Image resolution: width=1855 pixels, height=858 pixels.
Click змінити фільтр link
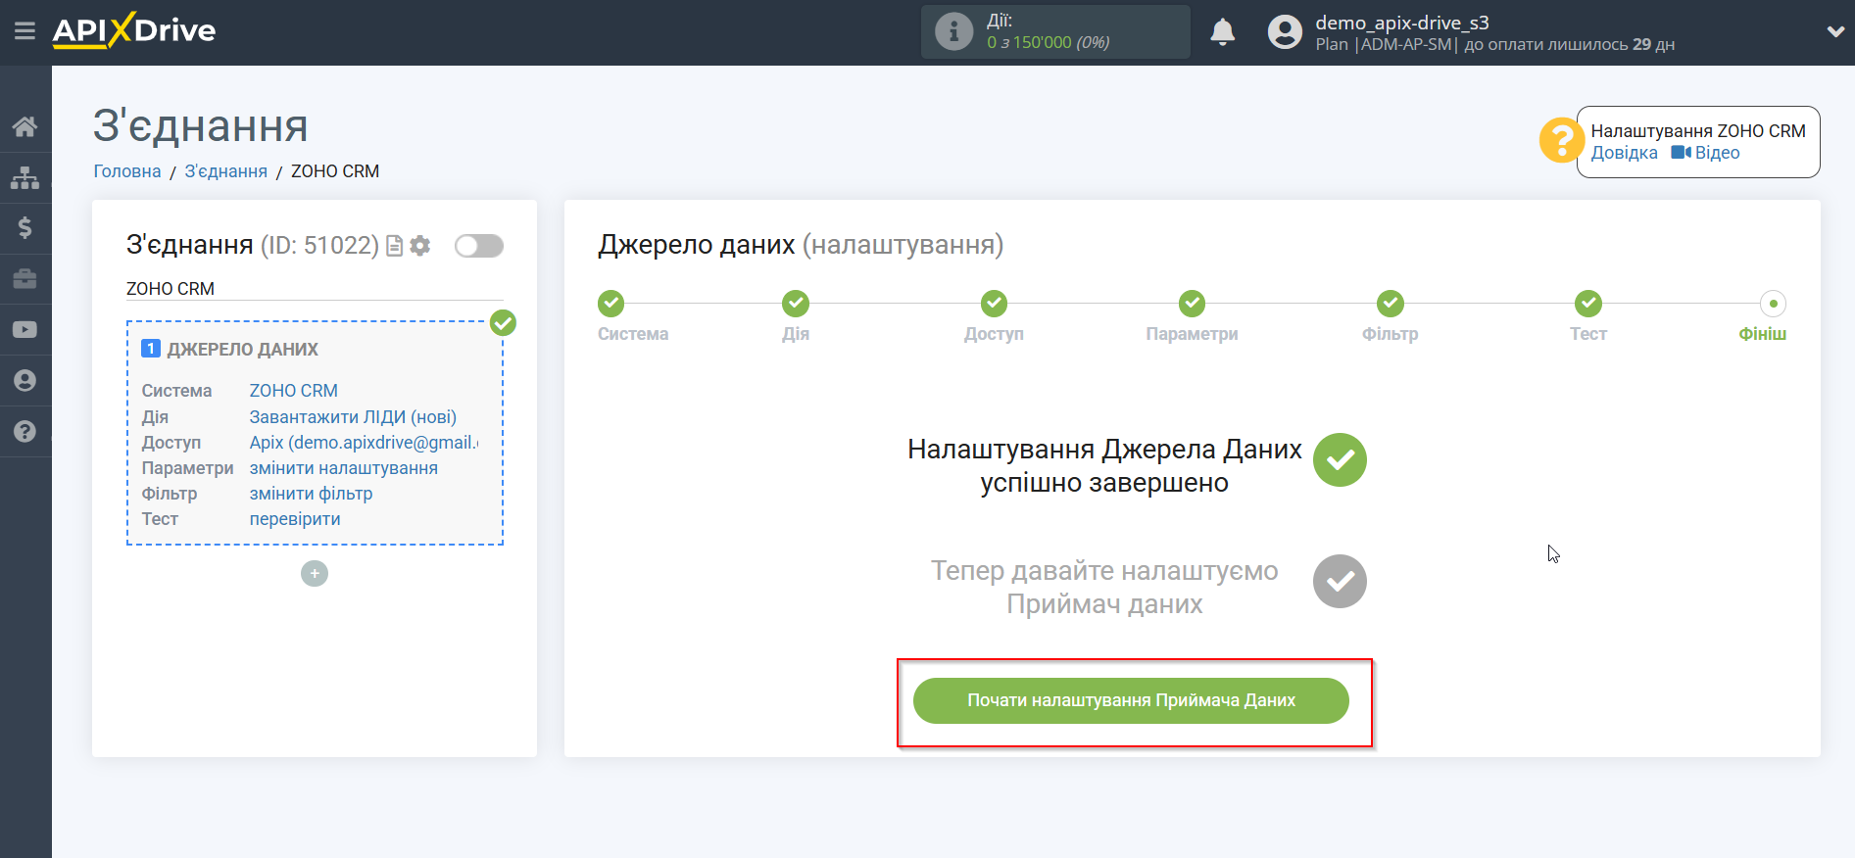(311, 494)
